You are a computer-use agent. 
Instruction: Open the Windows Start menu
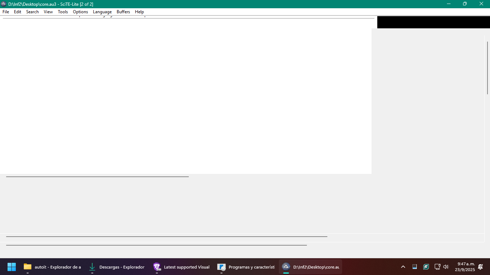[x=11, y=267]
